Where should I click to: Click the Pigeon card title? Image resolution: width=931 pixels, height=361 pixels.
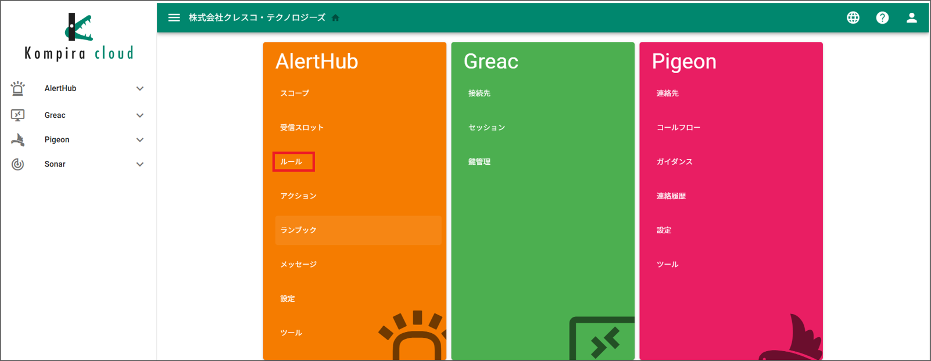684,61
